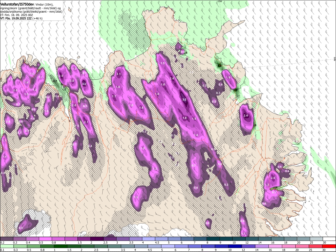Viewport: 336px width, 252px height.
Task: Click the IT: Fim. 18. 09. 2025 00Z line
Action: (17, 15)
